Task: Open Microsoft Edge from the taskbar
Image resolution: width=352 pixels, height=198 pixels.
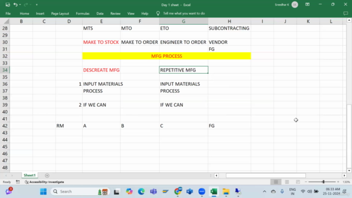Action: [x=141, y=191]
